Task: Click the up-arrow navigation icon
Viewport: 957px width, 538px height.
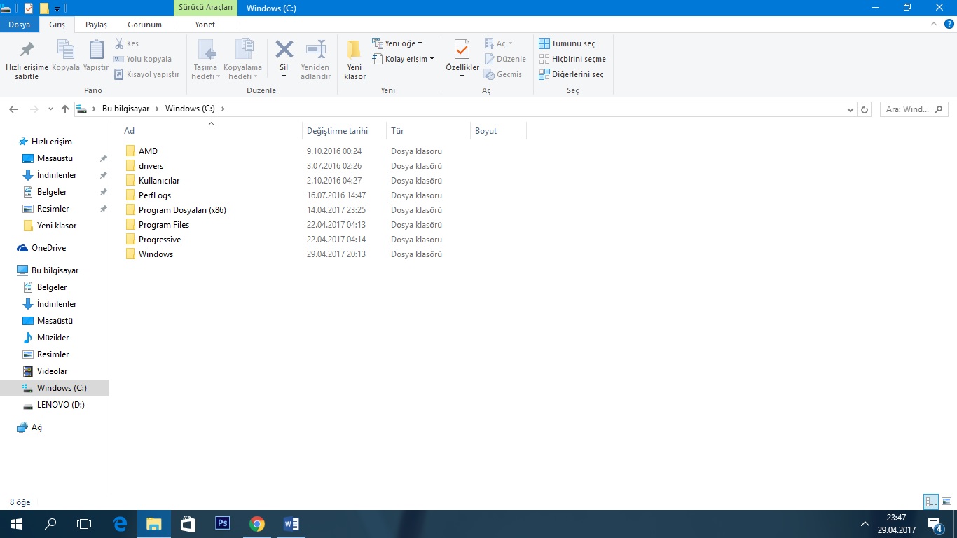Action: 65,109
